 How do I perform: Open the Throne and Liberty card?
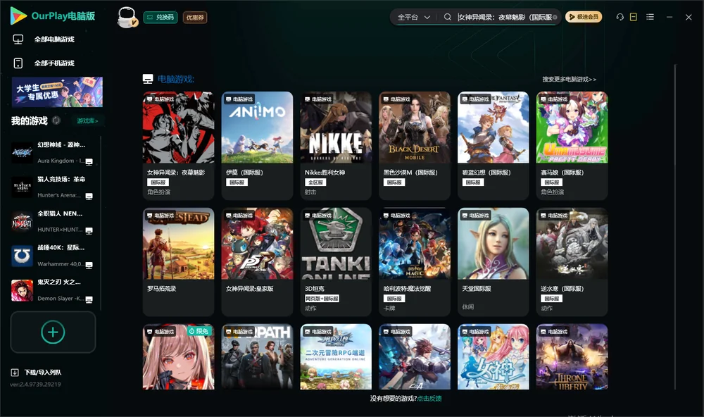572,357
